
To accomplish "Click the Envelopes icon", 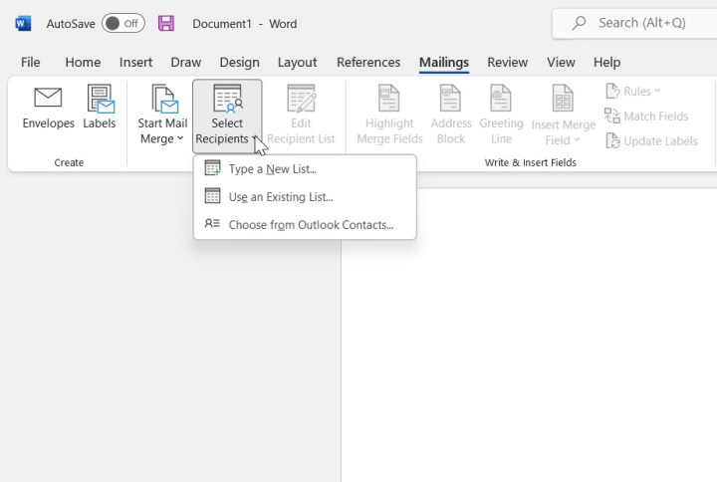I will [x=49, y=99].
